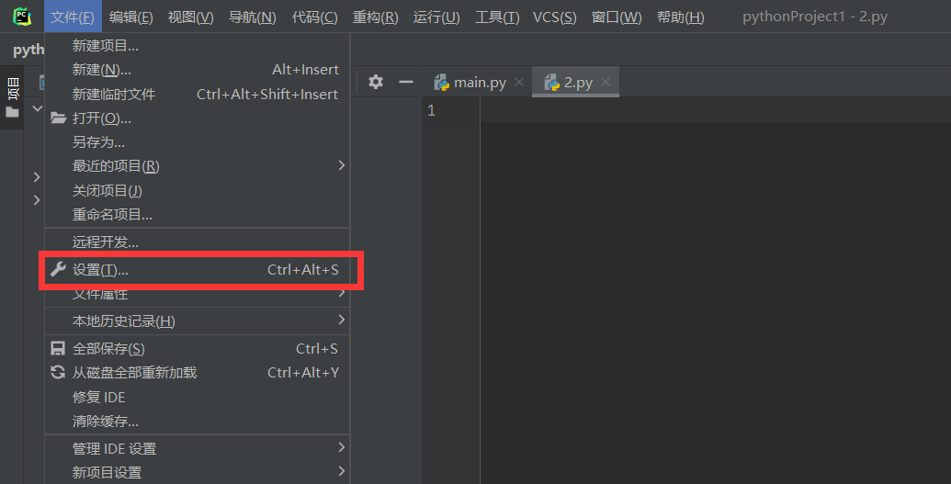Viewport: 951px width, 484px height.
Task: Select 关闭项目(J) menu entry
Action: tap(198, 190)
